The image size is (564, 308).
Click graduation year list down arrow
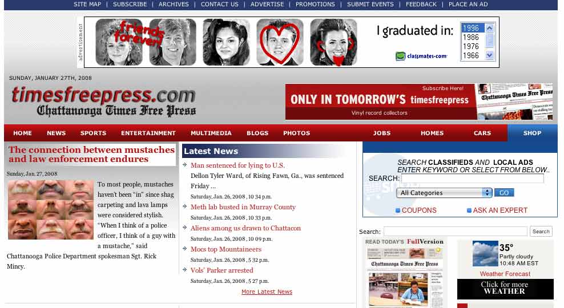[489, 55]
